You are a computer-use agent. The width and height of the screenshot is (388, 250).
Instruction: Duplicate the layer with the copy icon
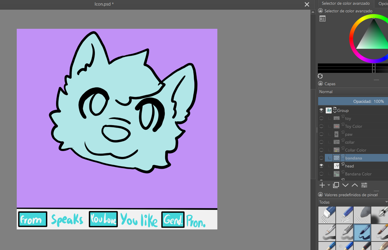click(336, 185)
